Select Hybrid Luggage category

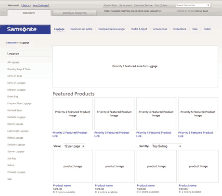pos(15,124)
